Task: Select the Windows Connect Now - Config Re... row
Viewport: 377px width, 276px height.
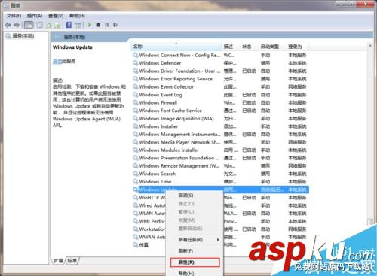Action: pos(220,55)
